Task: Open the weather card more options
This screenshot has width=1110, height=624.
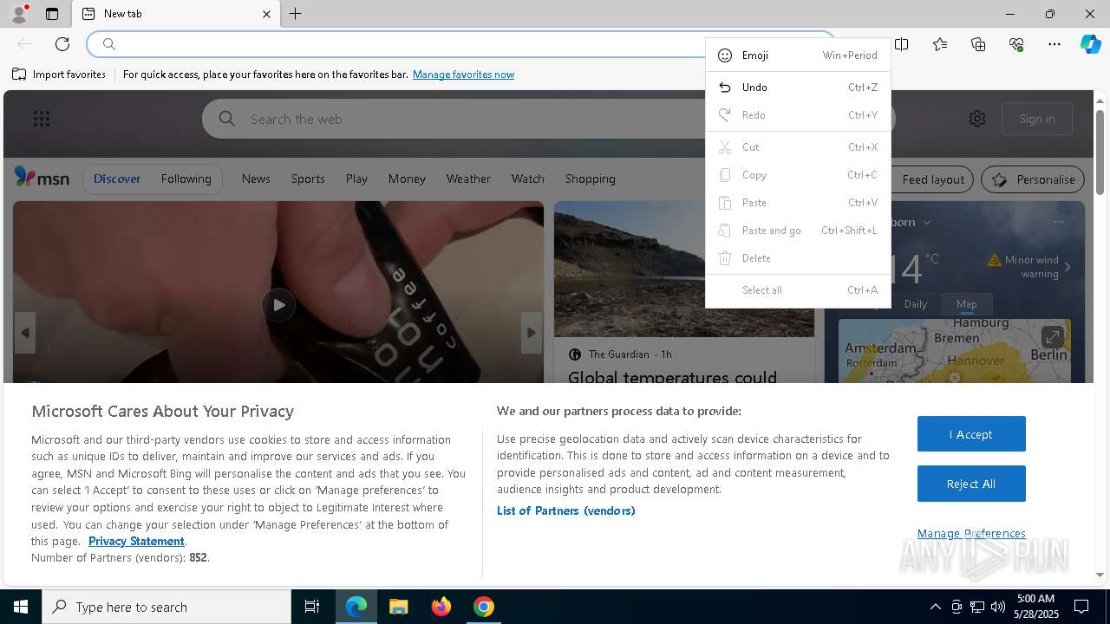Action: point(1058,222)
